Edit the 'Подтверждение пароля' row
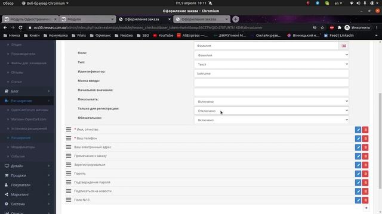 coord(358,182)
